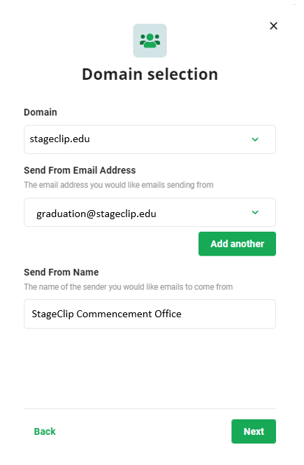Viewport: 304px width, 465px height.
Task: Click the divider line above Back and Next
Action: pos(150,409)
